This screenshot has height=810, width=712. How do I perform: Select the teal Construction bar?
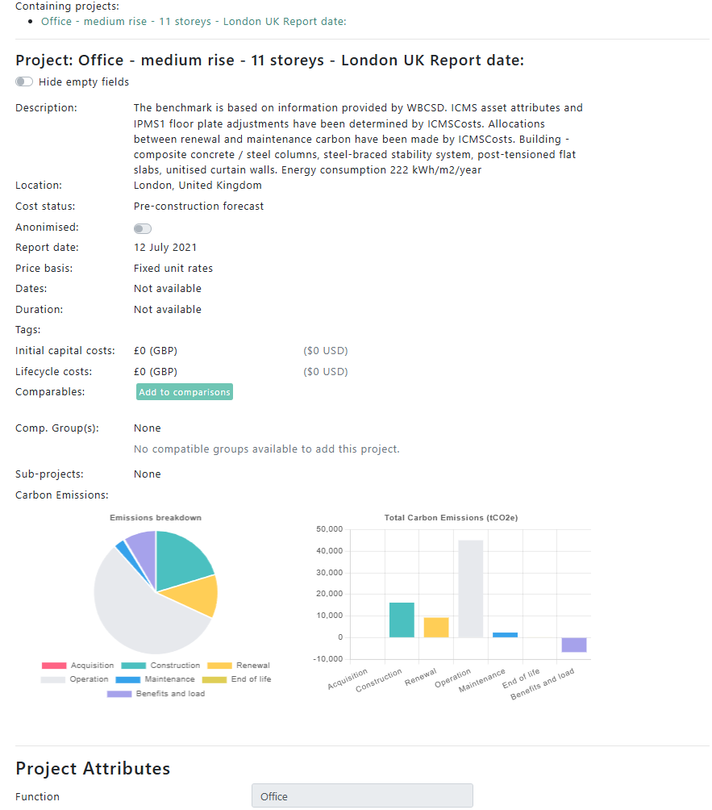pos(402,620)
